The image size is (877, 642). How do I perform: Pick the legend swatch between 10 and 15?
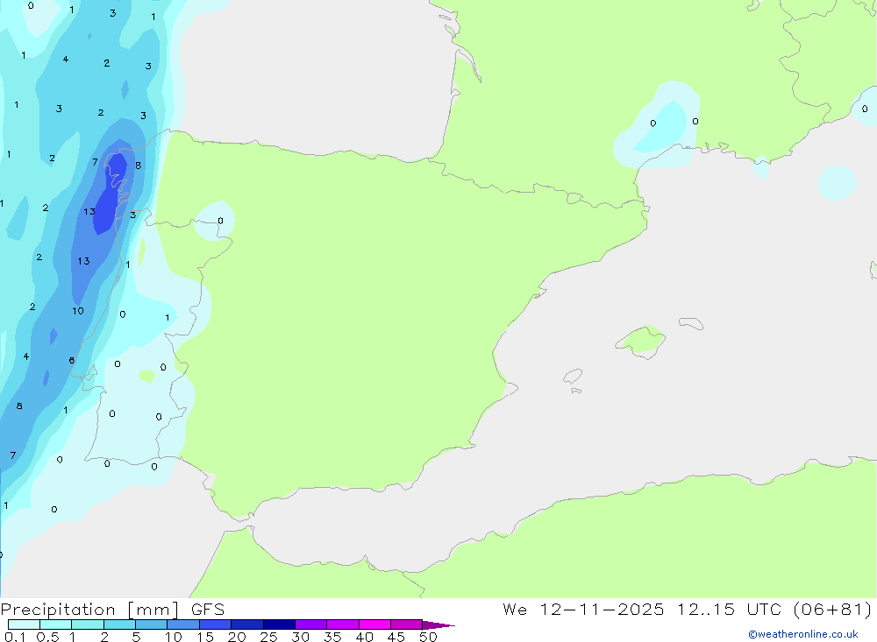pyautogui.click(x=183, y=624)
